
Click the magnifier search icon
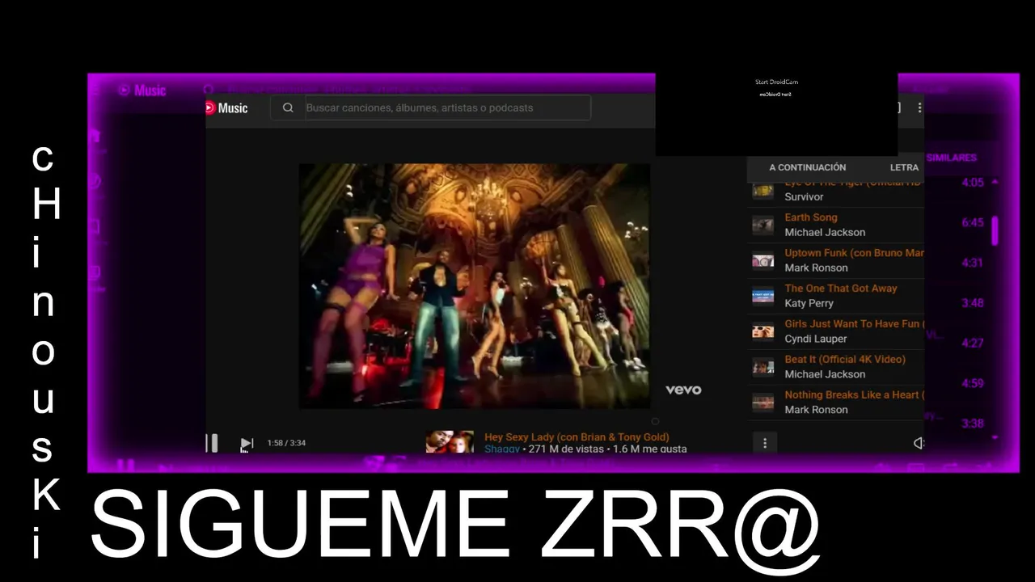click(x=288, y=108)
